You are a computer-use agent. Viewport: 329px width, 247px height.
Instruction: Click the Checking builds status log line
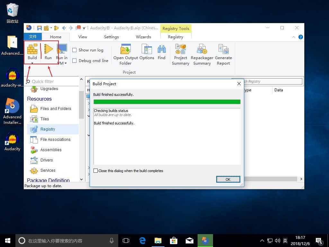[x=111, y=111]
